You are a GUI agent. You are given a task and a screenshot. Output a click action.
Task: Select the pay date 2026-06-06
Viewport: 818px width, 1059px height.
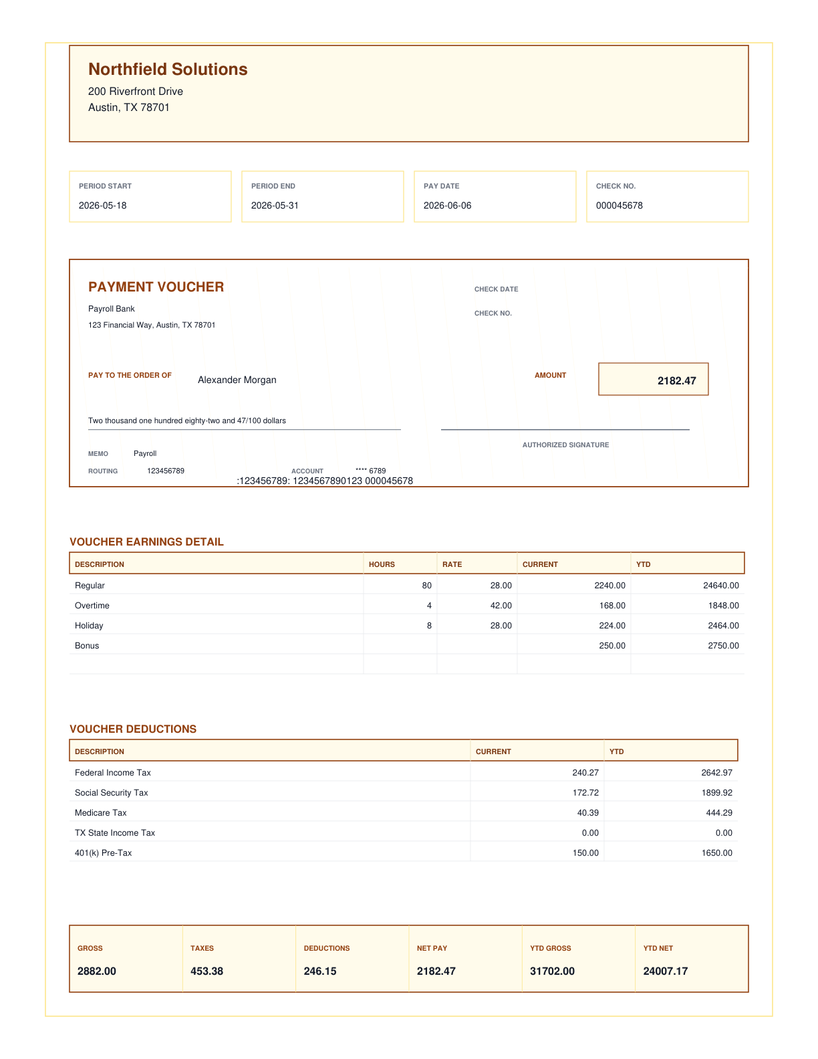[448, 206]
